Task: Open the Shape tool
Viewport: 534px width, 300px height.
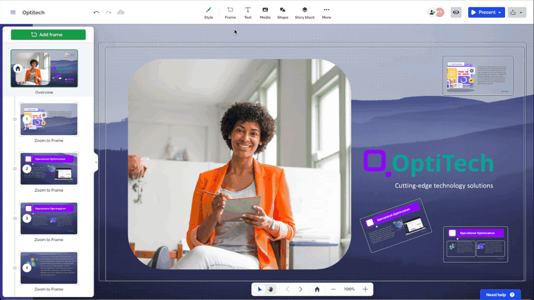Action: tap(283, 13)
